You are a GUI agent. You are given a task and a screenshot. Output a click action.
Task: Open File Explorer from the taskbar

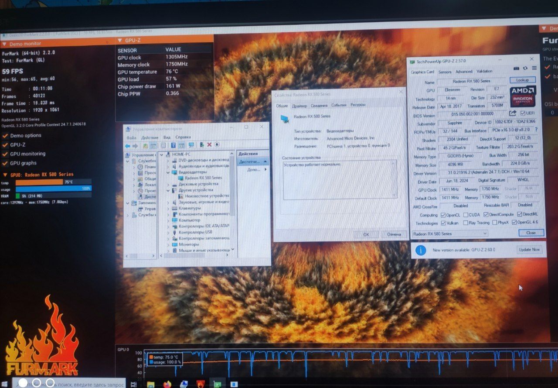click(151, 384)
